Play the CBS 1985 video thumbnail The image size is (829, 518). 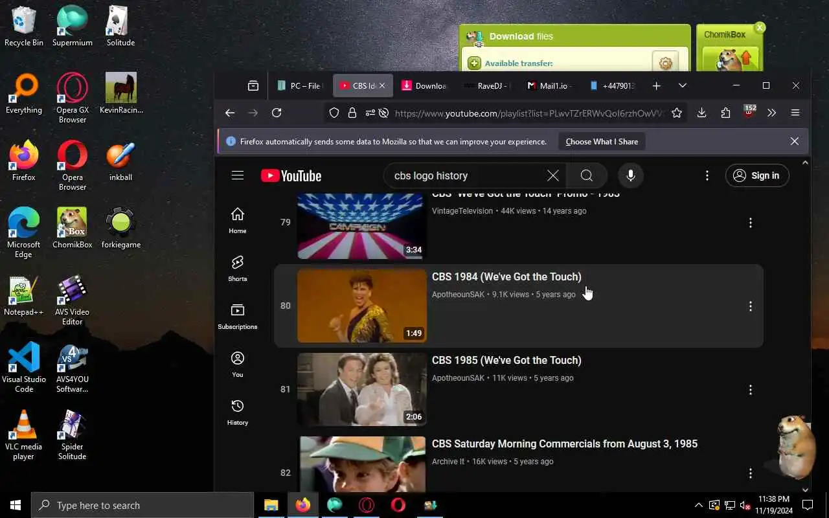(362, 389)
